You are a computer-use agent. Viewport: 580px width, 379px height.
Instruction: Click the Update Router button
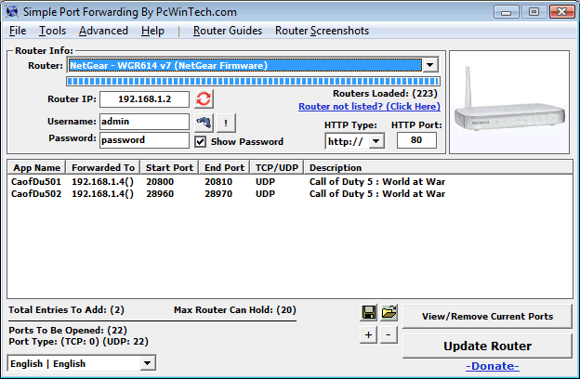pyautogui.click(x=487, y=346)
